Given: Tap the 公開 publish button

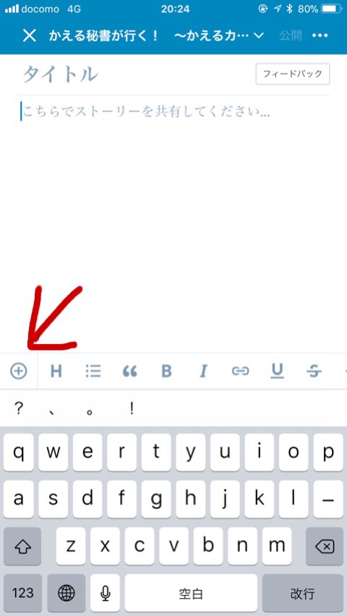Looking at the screenshot, I should (x=291, y=35).
